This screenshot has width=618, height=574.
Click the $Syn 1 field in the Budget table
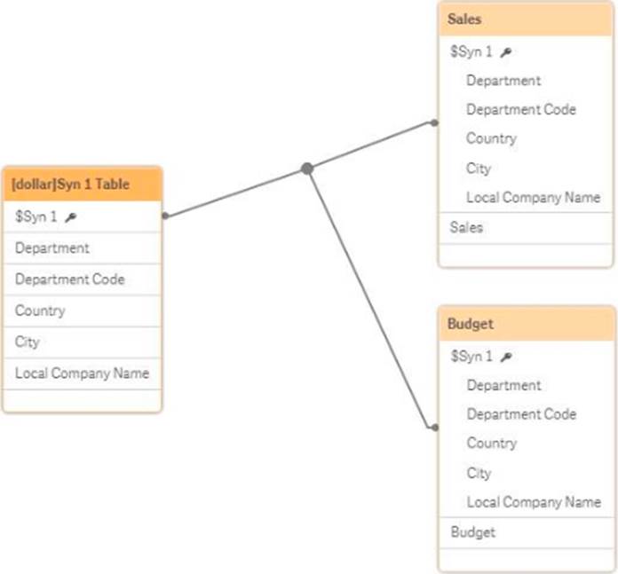471,357
